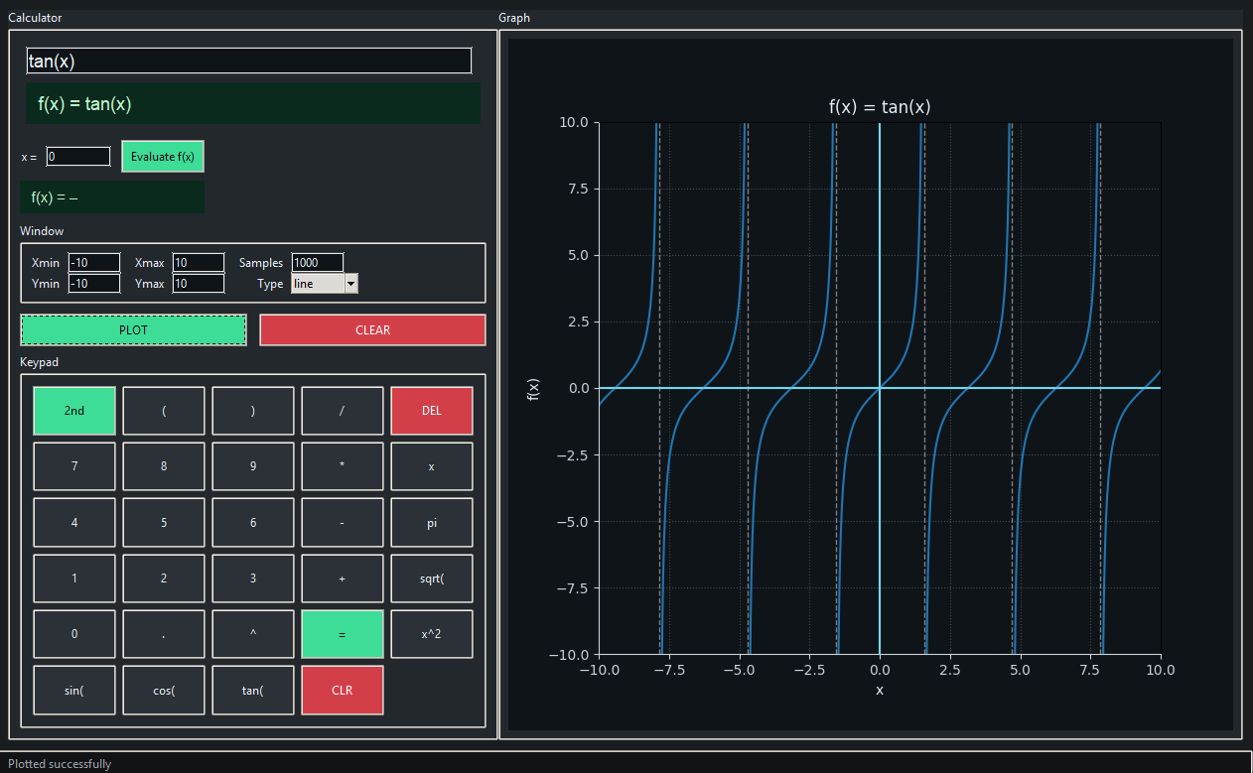Click the Evaluate f(x) button
The width and height of the screenshot is (1253, 773).
(162, 156)
